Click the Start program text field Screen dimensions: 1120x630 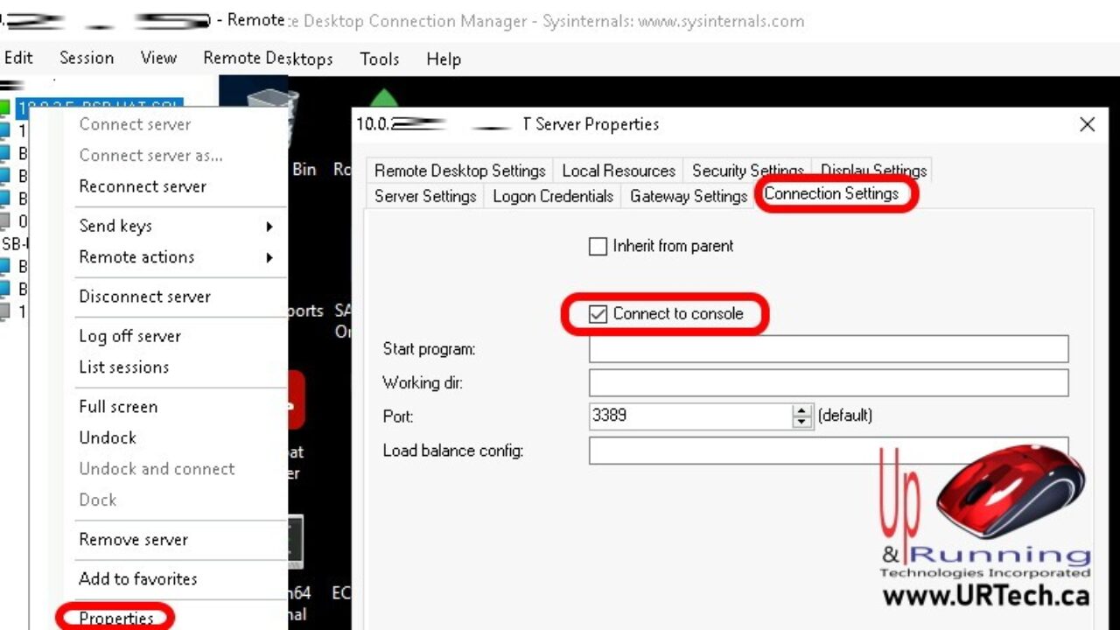click(x=828, y=349)
